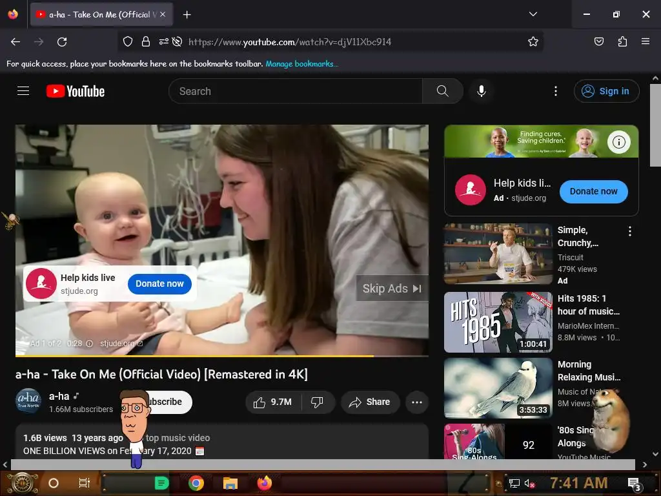Click the Manage bookmarks link
Viewport: 661px width, 496px height.
coord(301,64)
